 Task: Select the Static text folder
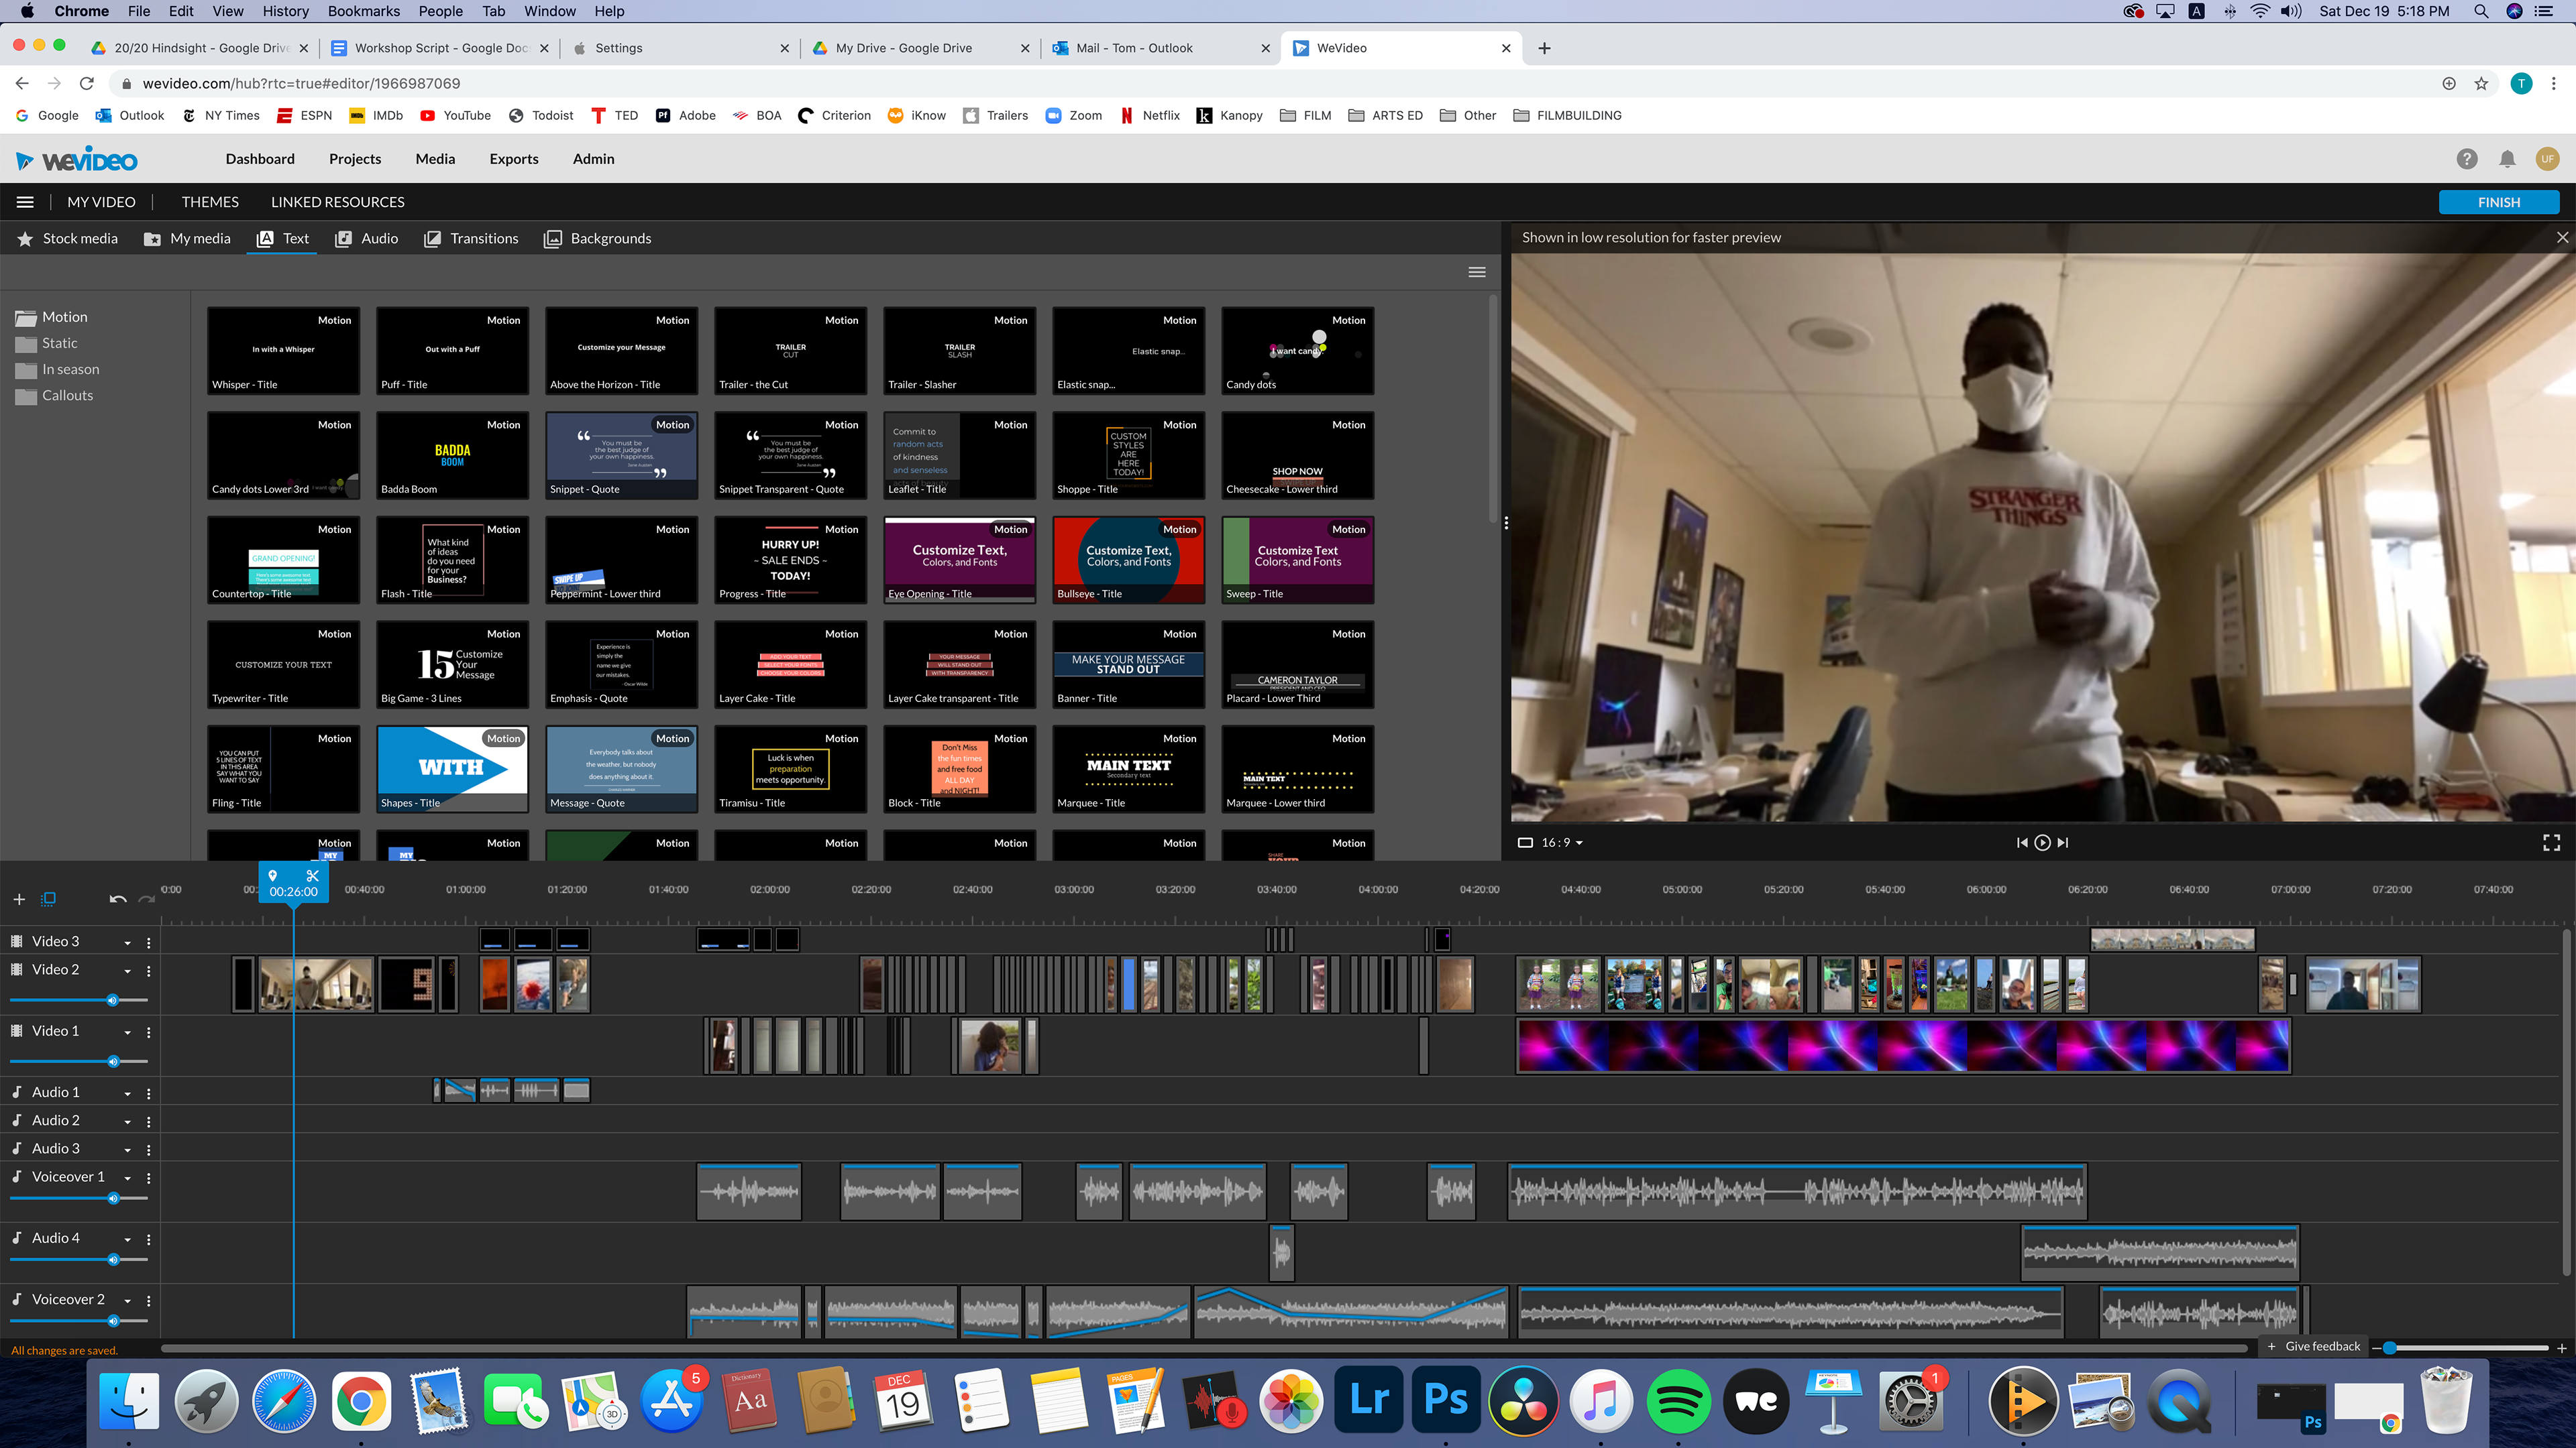[x=59, y=343]
